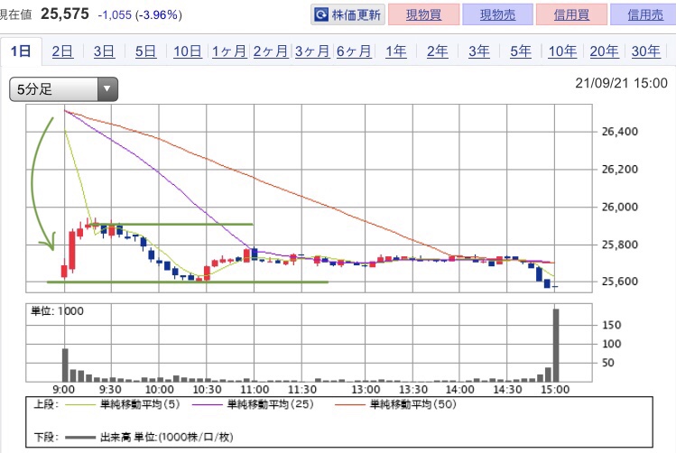The width and height of the screenshot is (676, 453).
Task: Open the 1ヶ月 chart tab
Action: pos(228,51)
